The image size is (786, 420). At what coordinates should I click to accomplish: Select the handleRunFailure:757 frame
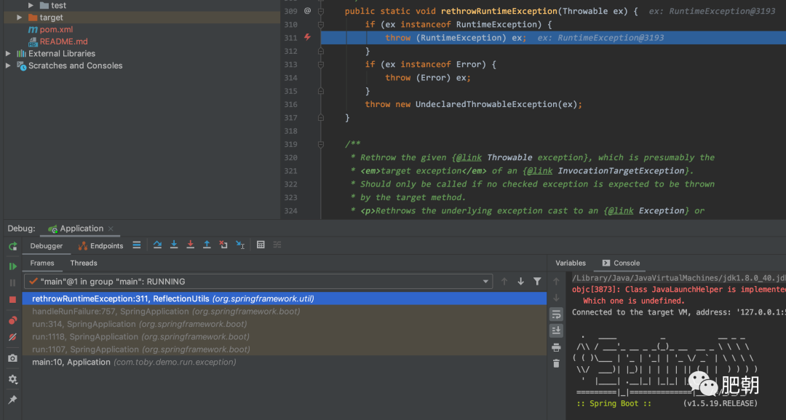[x=285, y=312]
